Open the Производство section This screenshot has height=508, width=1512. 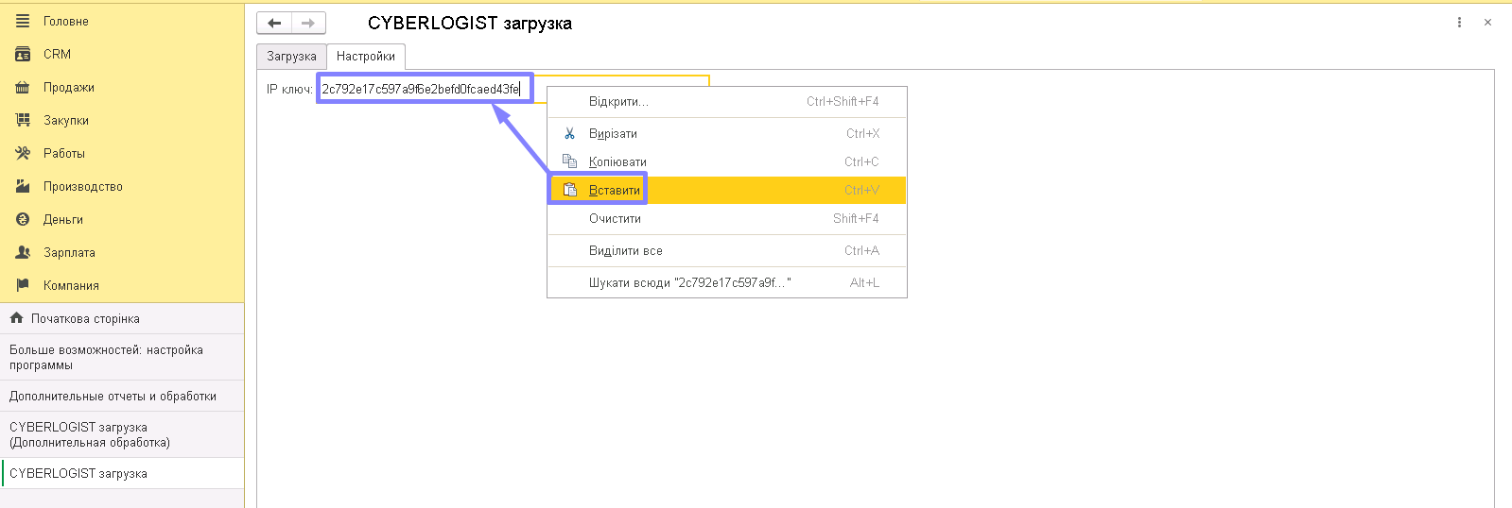tap(122, 186)
